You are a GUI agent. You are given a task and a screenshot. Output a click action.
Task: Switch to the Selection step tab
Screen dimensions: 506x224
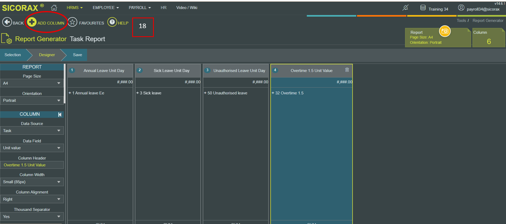13,55
